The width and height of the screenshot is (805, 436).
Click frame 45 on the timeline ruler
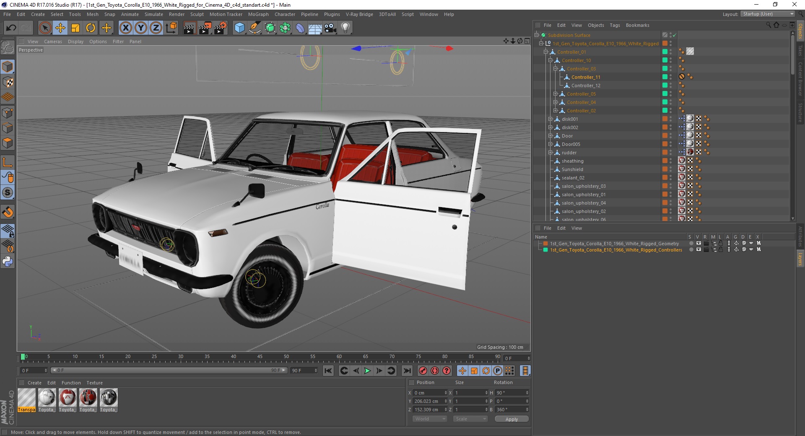260,357
